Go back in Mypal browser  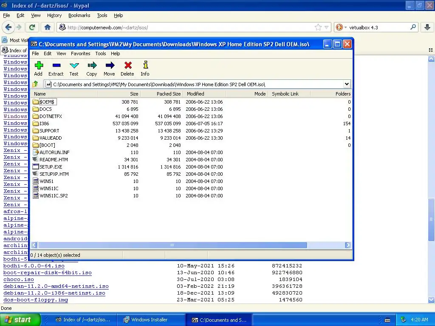[8, 27]
